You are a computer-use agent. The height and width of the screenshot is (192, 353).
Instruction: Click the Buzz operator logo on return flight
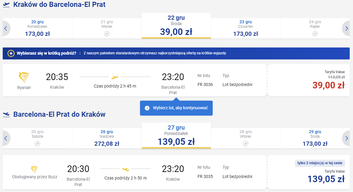point(34,169)
